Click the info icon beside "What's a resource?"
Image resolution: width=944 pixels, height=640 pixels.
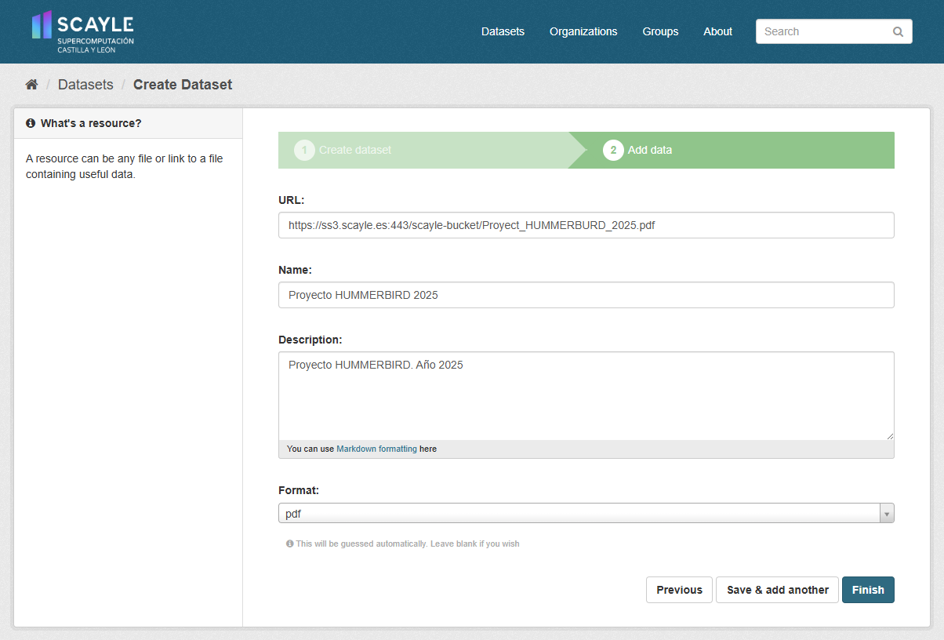coord(31,123)
